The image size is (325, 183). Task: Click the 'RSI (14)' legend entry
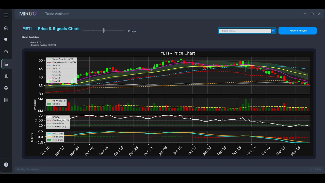tap(54, 117)
